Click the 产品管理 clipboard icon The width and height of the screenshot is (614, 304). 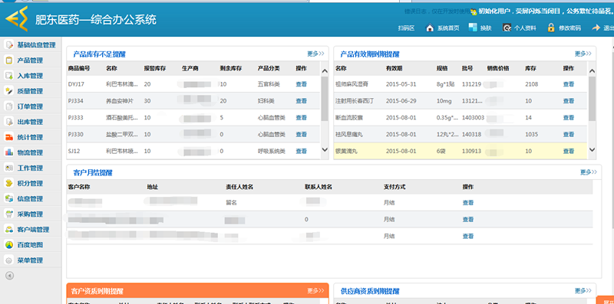click(x=8, y=60)
